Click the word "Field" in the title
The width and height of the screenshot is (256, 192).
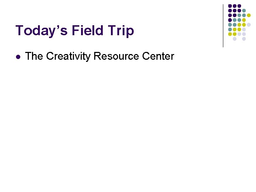point(88,30)
